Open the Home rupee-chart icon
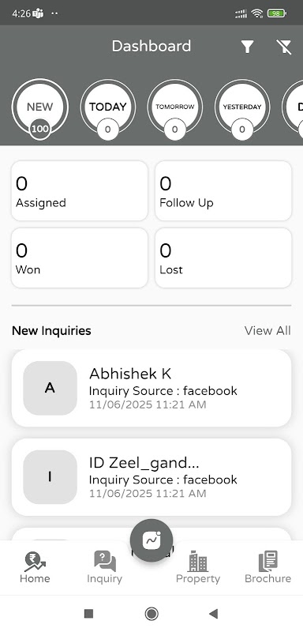The height and width of the screenshot is (632, 303). tap(35, 562)
